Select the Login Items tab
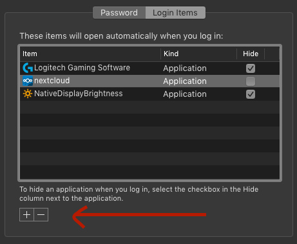Viewport: 297px width, 244px height. tap(175, 13)
